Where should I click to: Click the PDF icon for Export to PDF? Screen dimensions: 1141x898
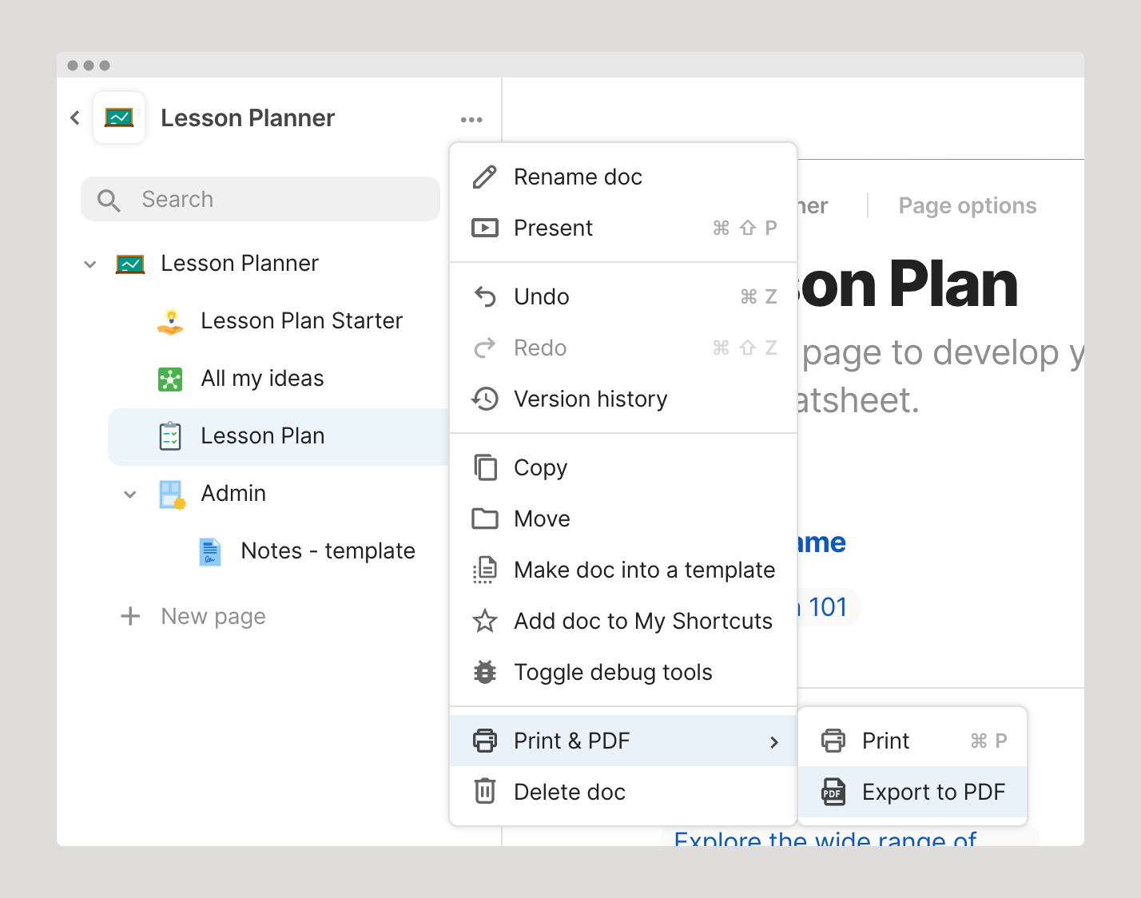pos(833,792)
